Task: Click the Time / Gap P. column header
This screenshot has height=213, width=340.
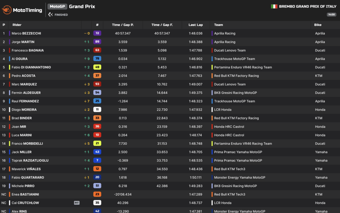Action: pos(123,25)
